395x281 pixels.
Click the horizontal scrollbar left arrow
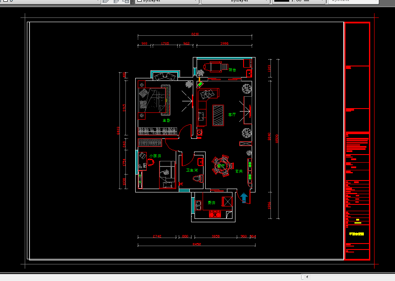coord(307,277)
